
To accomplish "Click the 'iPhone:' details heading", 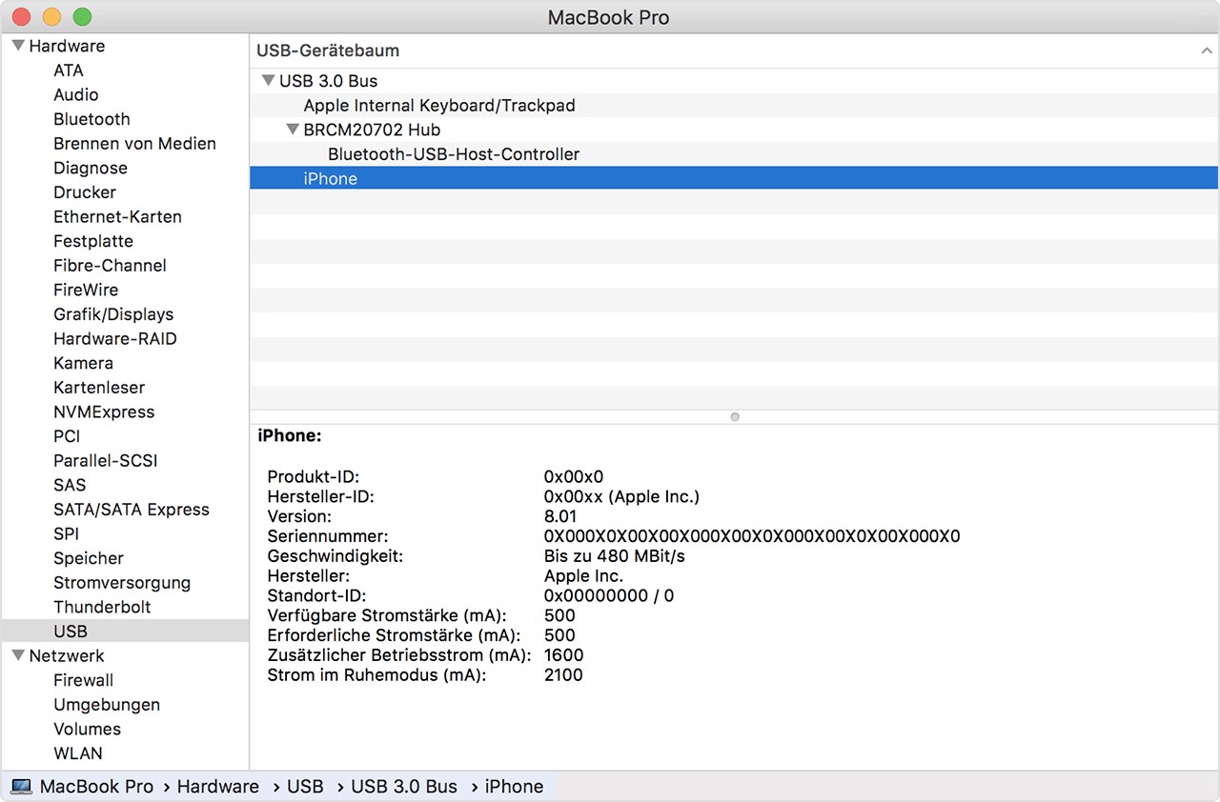I will coord(290,436).
